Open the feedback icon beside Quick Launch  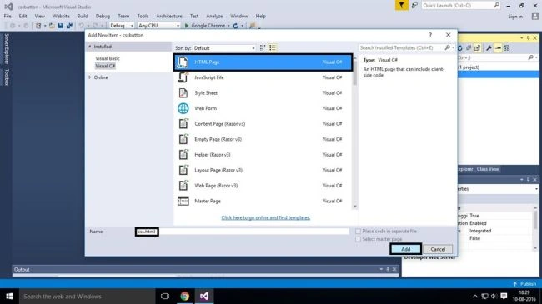coord(414,5)
